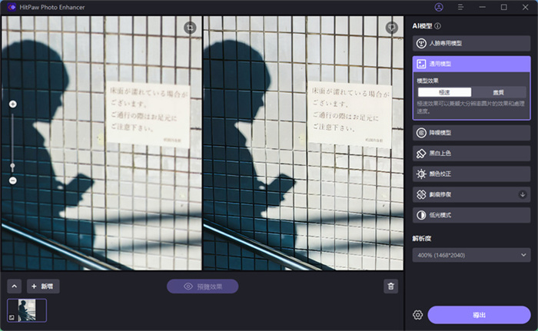
Task: Open settings with the gear icon
Action: pos(417,315)
